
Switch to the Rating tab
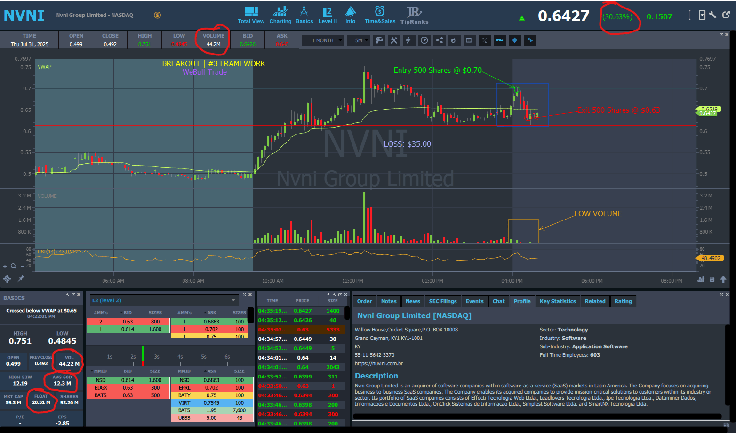(x=623, y=301)
